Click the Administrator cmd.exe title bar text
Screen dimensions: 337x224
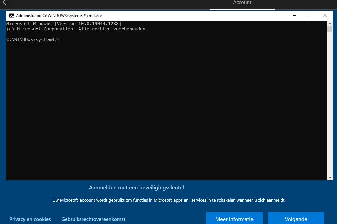pyautogui.click(x=59, y=15)
